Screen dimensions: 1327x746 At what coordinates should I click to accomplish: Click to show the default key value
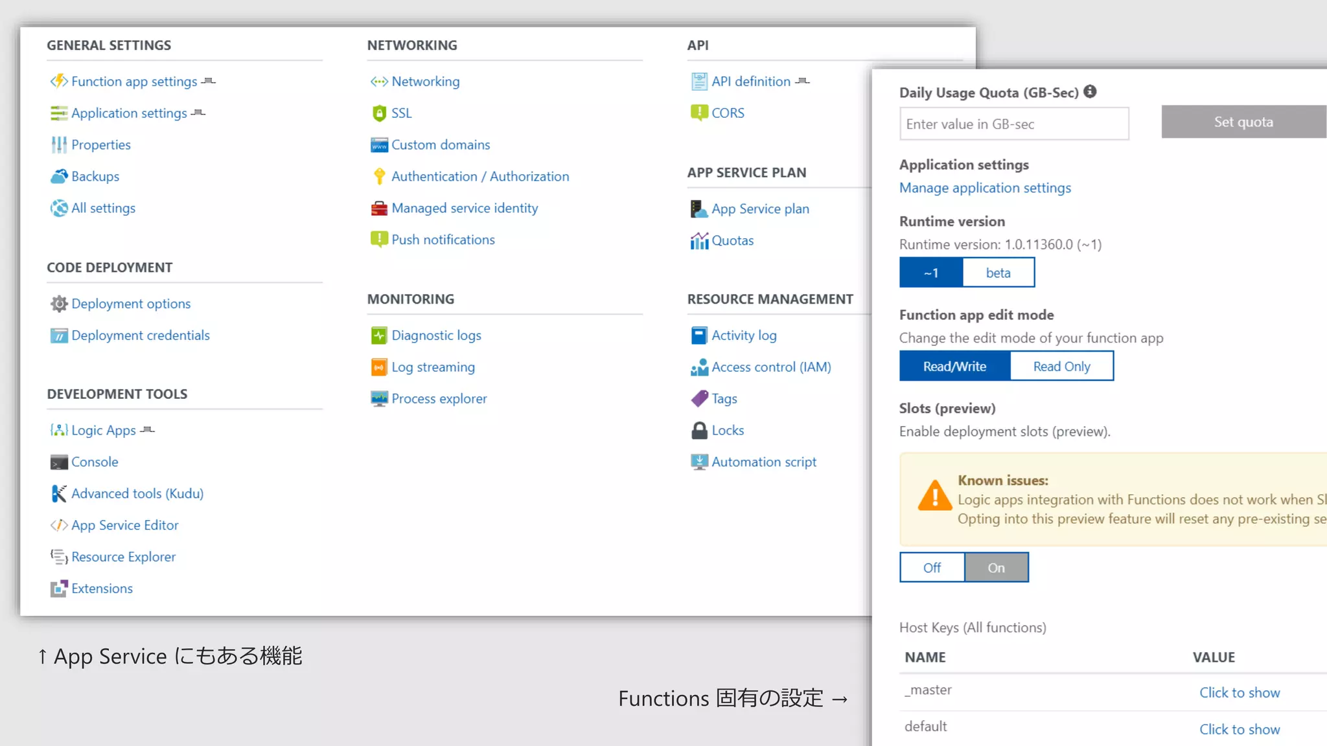[x=1240, y=729]
